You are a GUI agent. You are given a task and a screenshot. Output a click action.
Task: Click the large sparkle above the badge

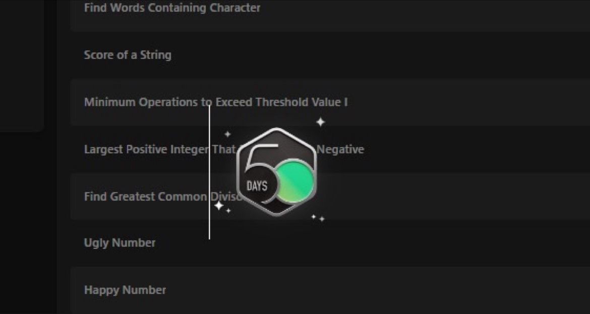[320, 122]
